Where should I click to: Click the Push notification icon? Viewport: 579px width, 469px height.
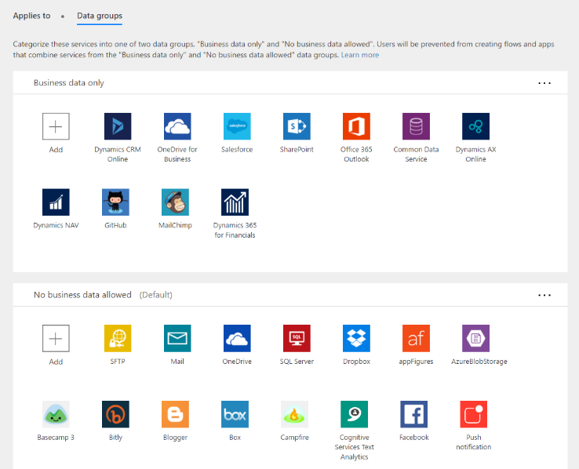[x=473, y=414]
